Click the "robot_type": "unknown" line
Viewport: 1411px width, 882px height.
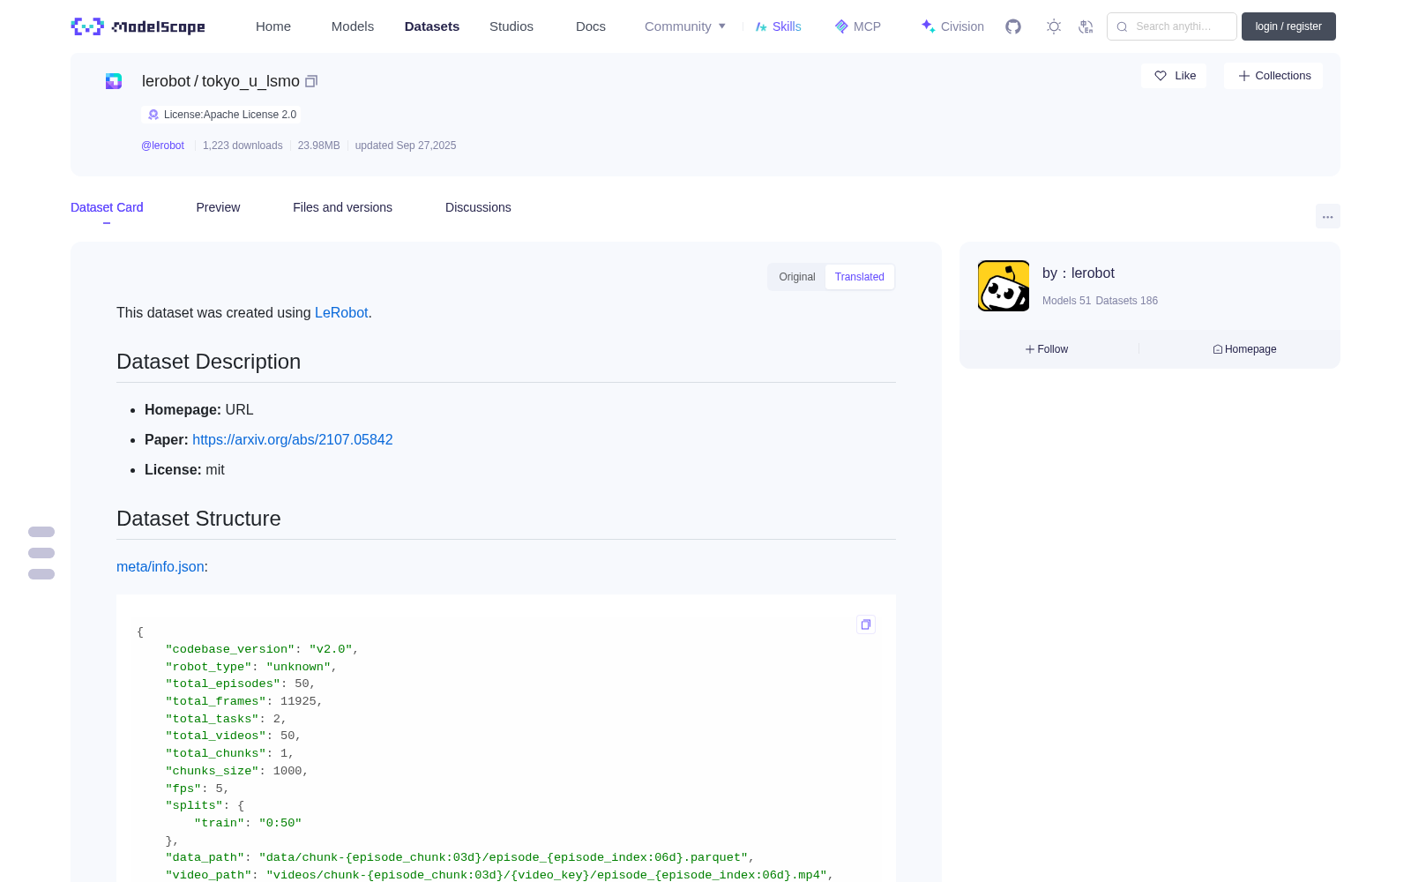coord(251,667)
